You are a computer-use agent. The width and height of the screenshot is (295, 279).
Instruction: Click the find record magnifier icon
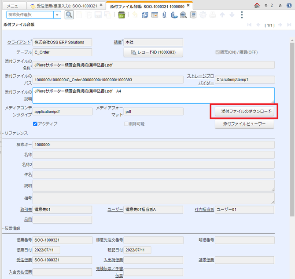[69, 15]
